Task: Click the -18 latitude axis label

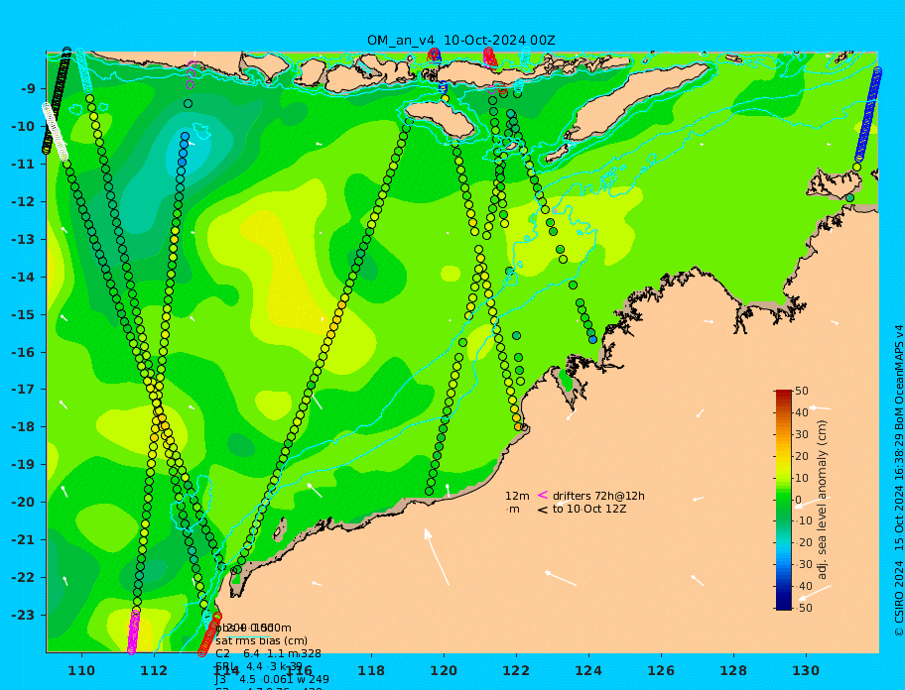Action: point(23,427)
